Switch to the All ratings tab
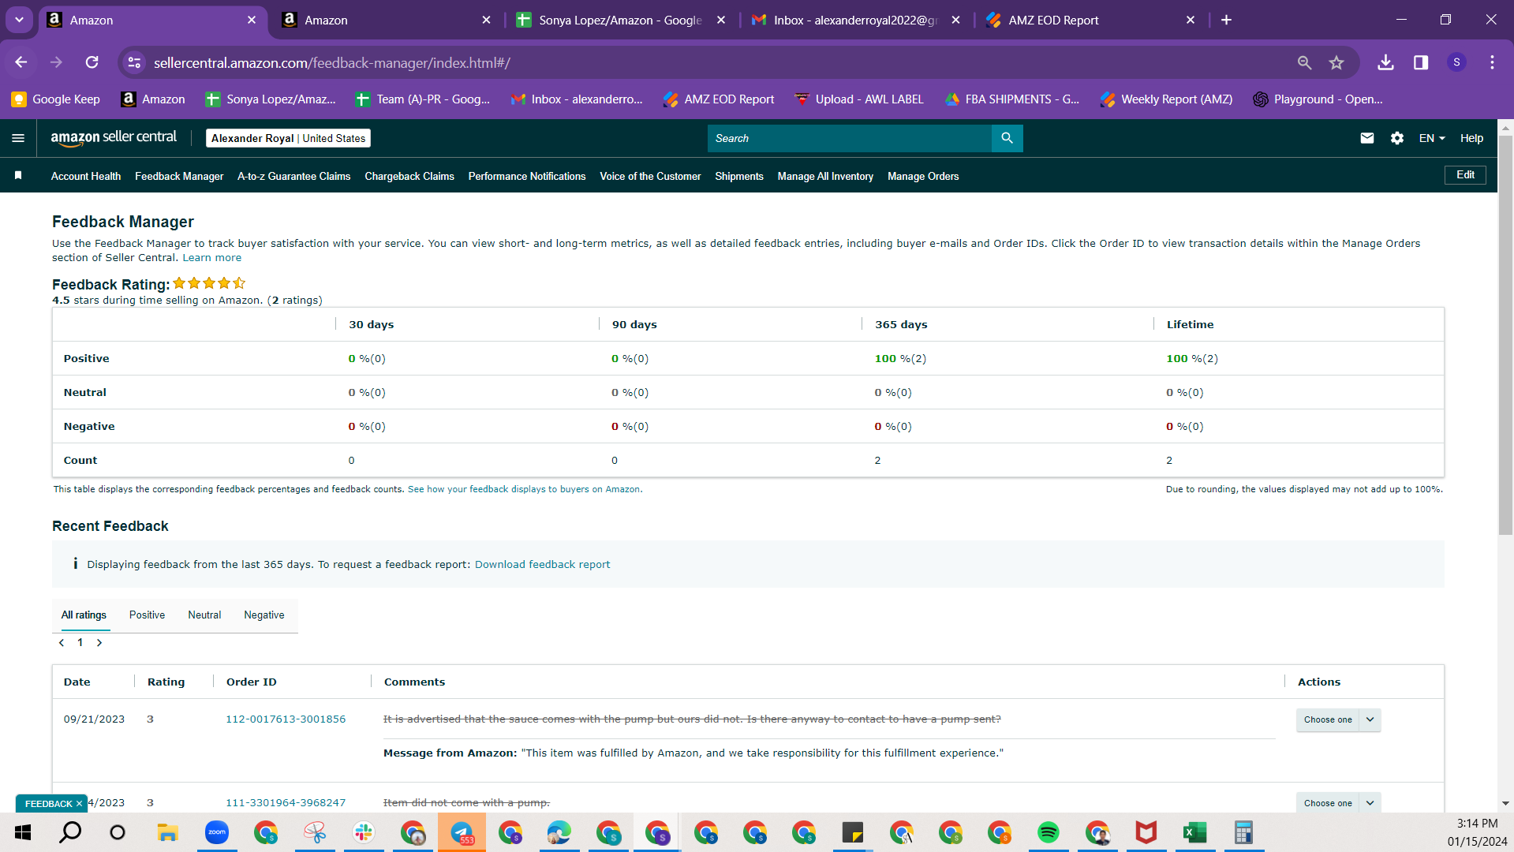Screen dimensions: 1514x852 click(84, 615)
